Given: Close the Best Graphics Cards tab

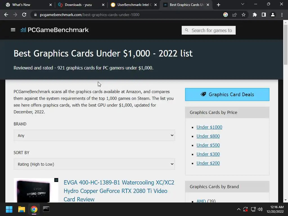Looking at the screenshot, I should 208,5.
